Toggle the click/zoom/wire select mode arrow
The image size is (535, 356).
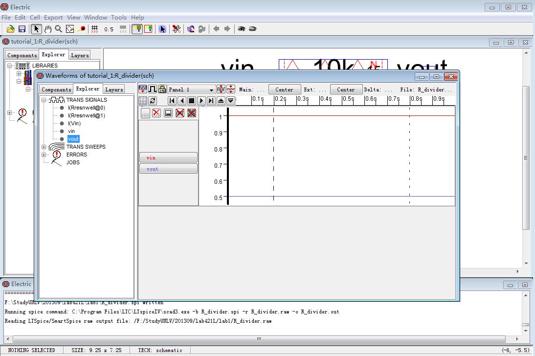(36, 29)
